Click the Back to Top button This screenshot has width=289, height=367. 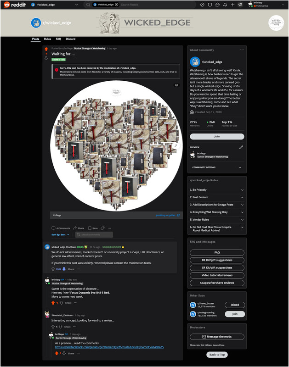[x=217, y=355]
